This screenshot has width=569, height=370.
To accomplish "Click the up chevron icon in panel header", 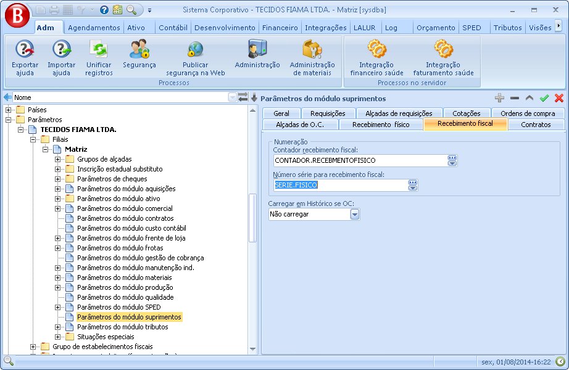I will (529, 97).
